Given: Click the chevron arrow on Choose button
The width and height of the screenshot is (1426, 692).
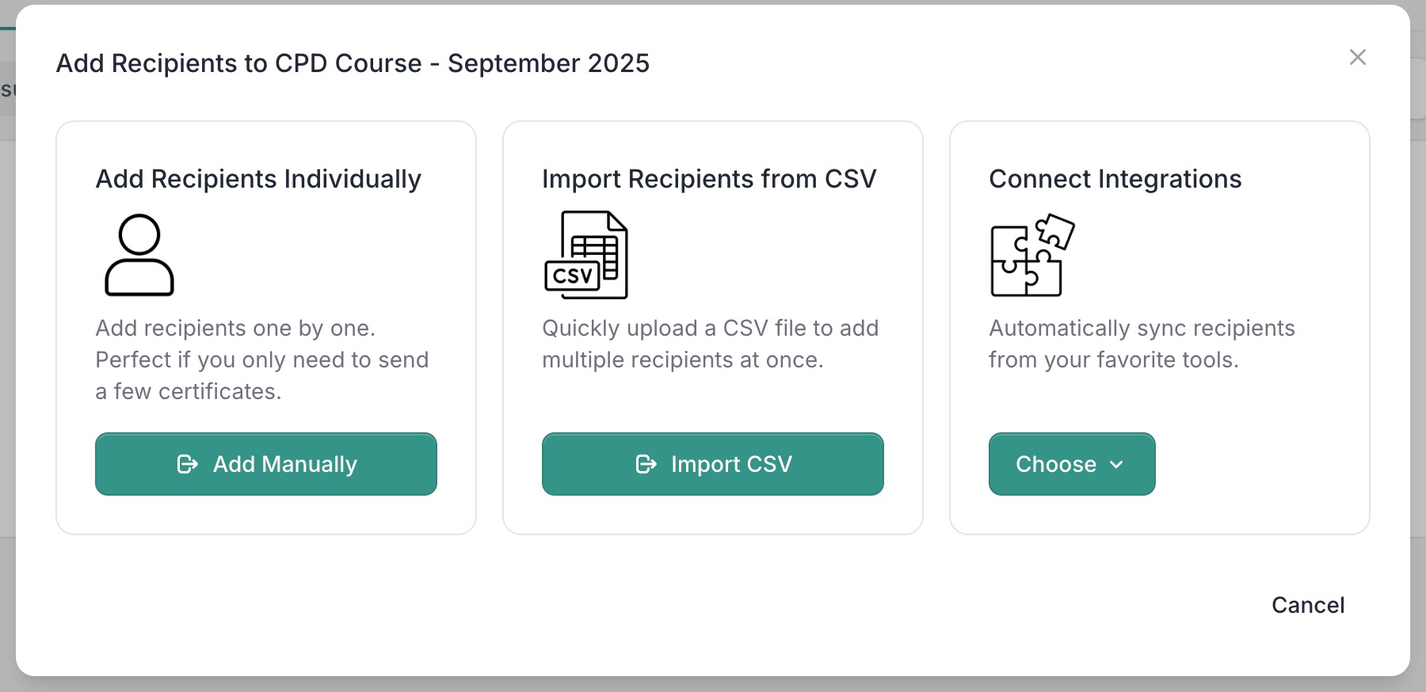Looking at the screenshot, I should (1117, 465).
